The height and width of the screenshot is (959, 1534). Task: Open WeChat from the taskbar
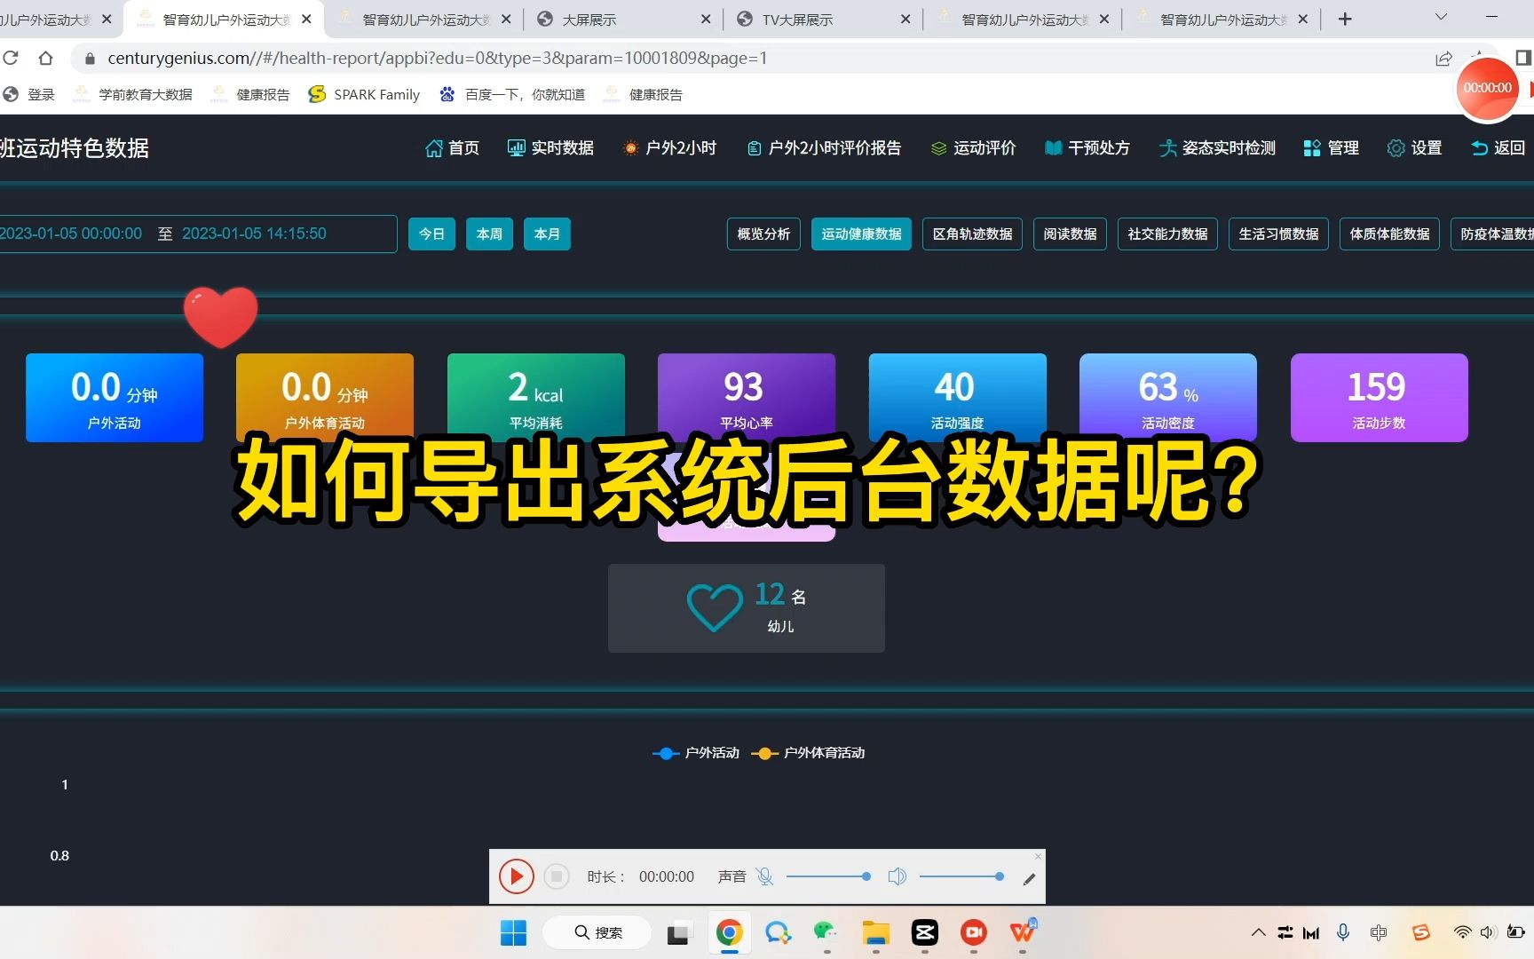pos(826,932)
